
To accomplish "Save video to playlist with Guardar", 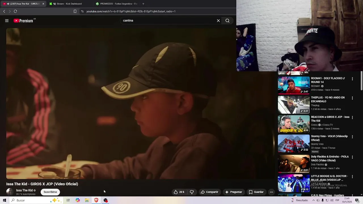I will point(256,192).
